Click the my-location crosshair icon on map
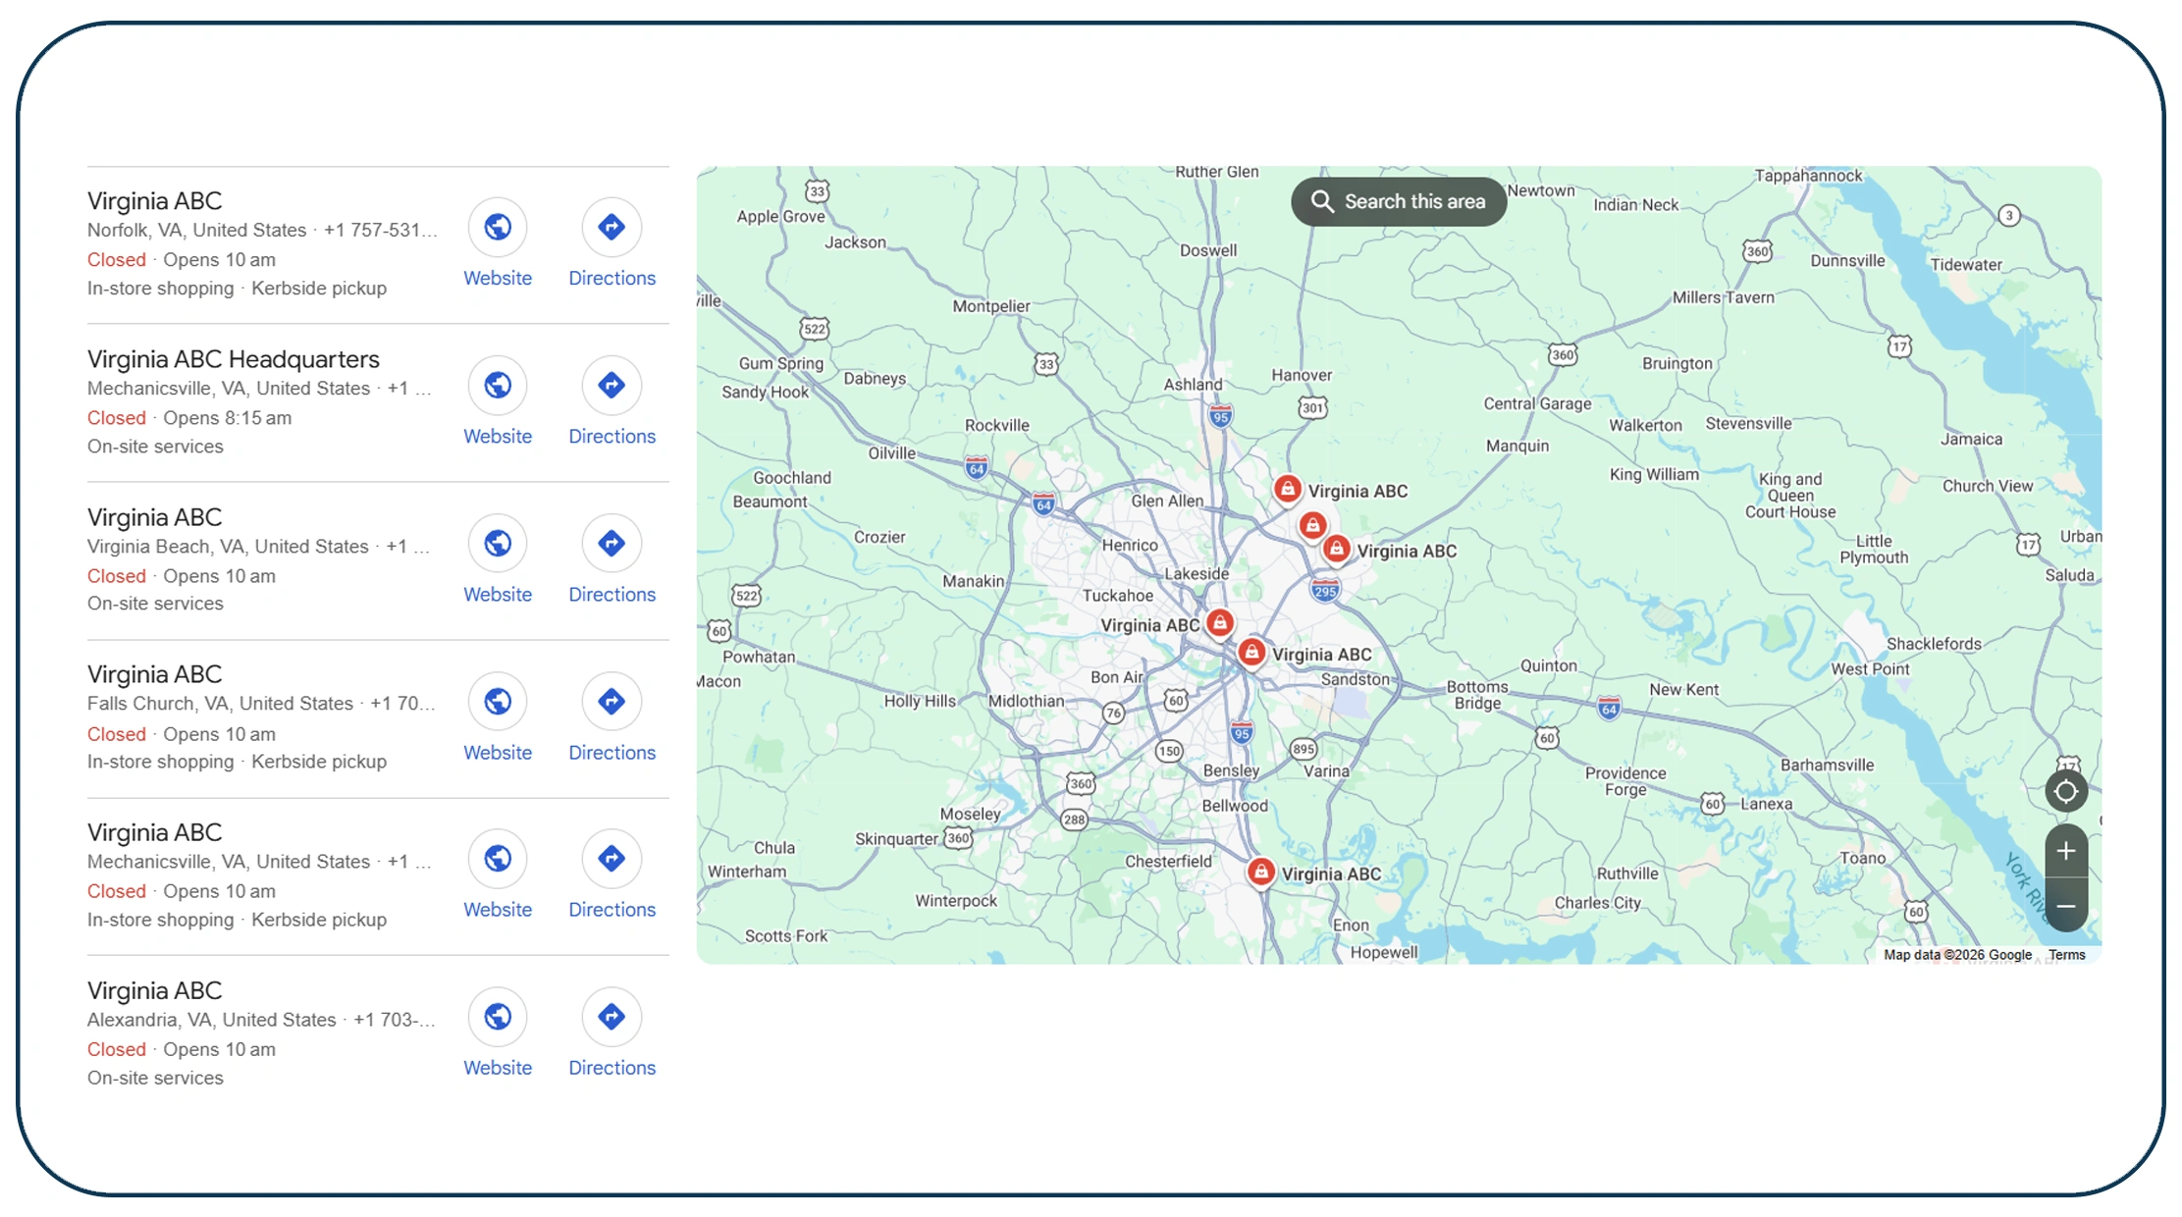 [x=2065, y=790]
